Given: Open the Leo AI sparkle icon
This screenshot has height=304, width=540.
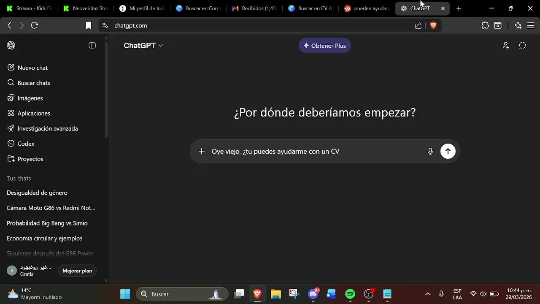Looking at the screenshot, I should (518, 25).
